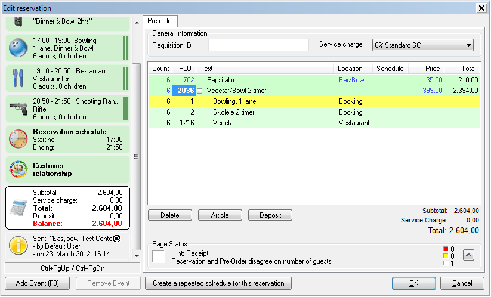
Task: Click Create a repeated schedule button
Action: 218,283
